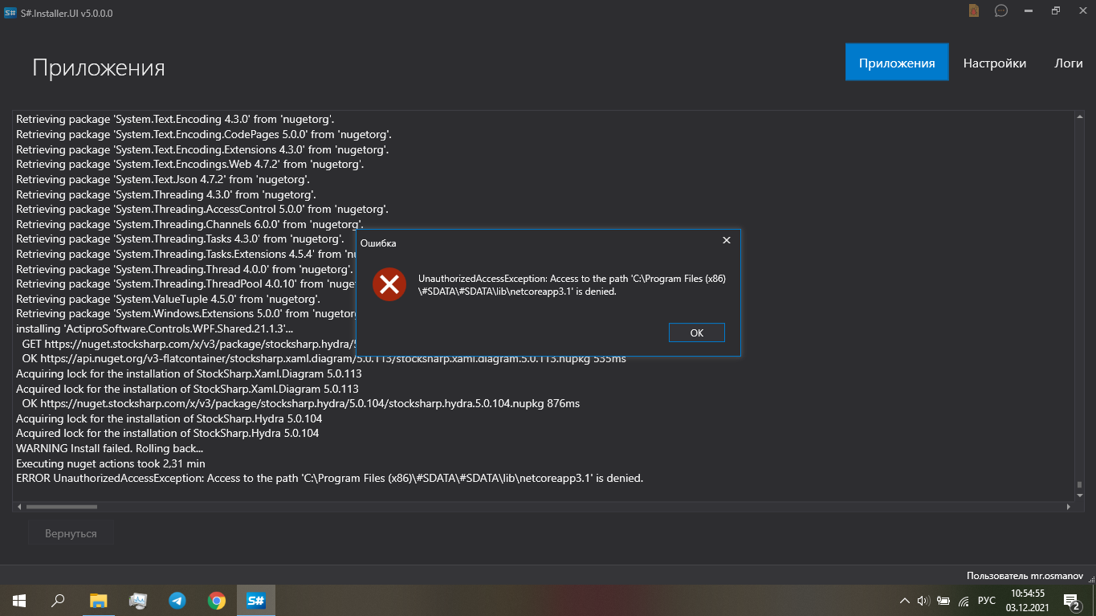Click the log scrollbar down arrow
Screen dimensions: 1096x616
(1080, 496)
